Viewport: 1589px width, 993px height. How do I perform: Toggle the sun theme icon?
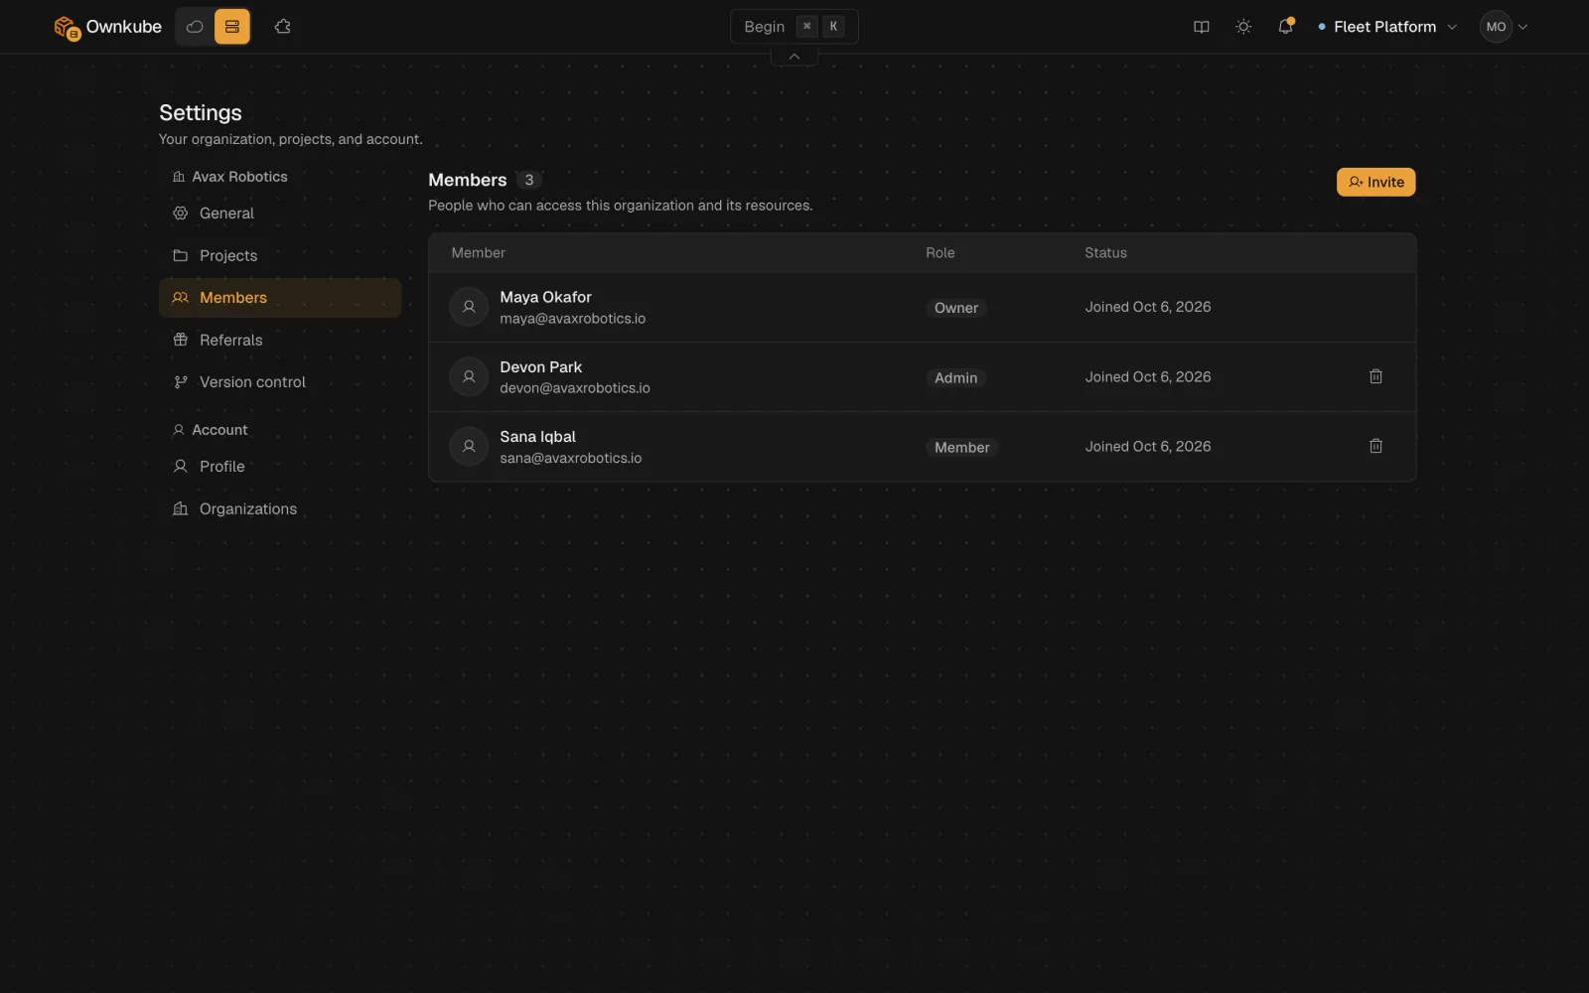pyautogui.click(x=1243, y=27)
